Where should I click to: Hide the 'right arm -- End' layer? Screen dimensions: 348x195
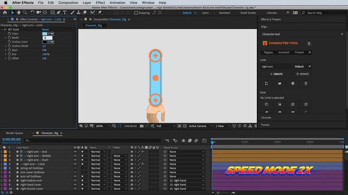[75, 152]
